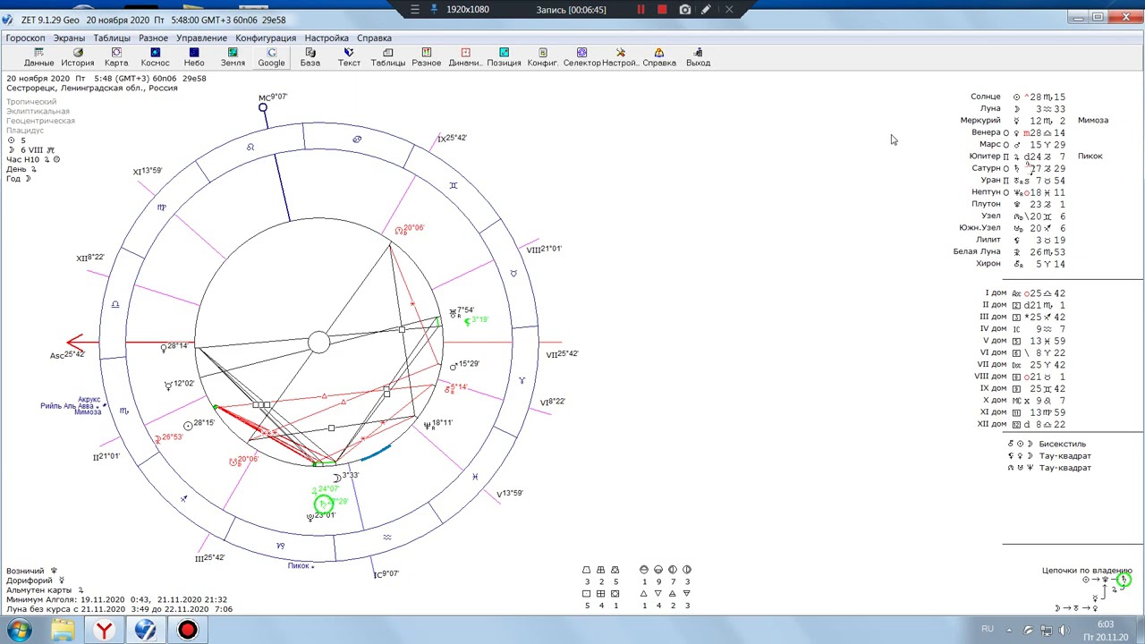Open the Windows Start button
Screen dimensions: 1145x644
pyautogui.click(x=19, y=630)
